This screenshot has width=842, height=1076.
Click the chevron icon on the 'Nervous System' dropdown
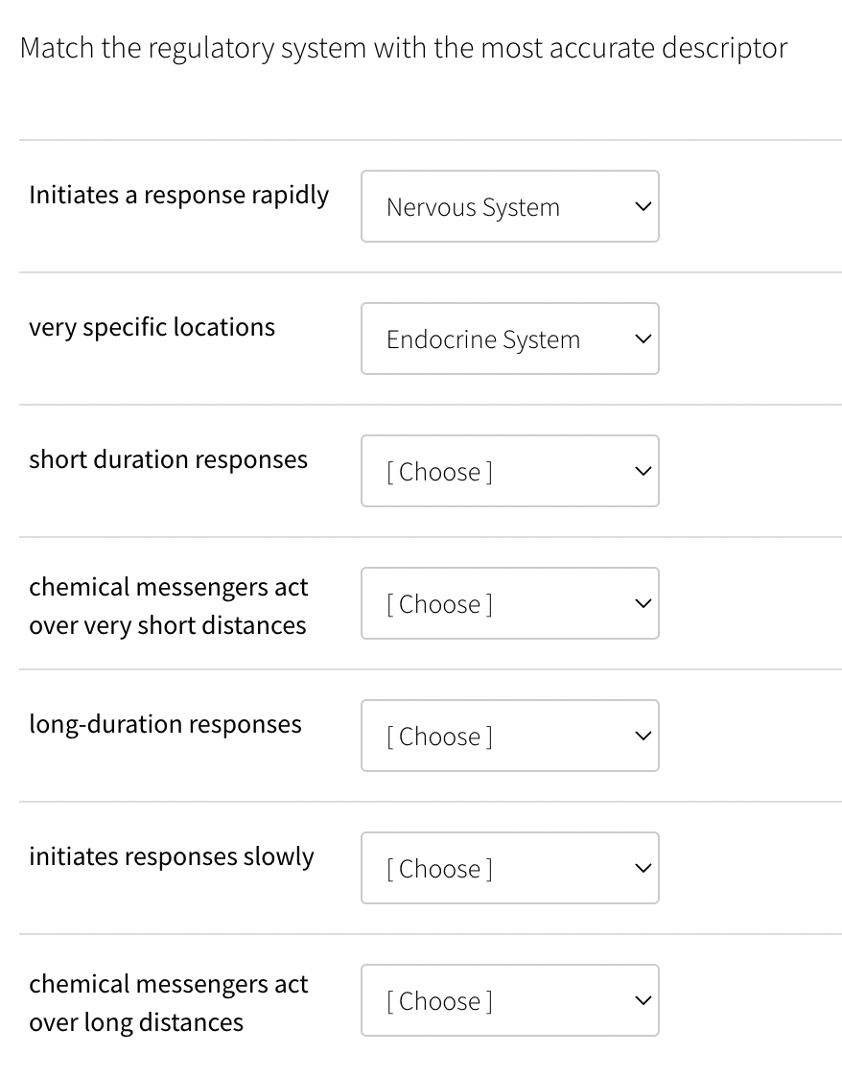coord(643,206)
